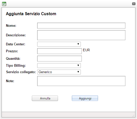Focus the Nome text field
Image resolution: width=137 pixels, height=119 pixels.
pyautogui.click(x=81, y=25)
